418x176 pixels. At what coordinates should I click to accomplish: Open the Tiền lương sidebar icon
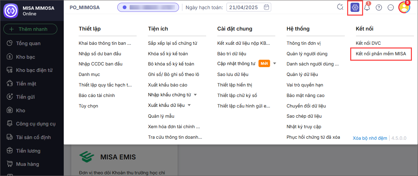(x=10, y=151)
